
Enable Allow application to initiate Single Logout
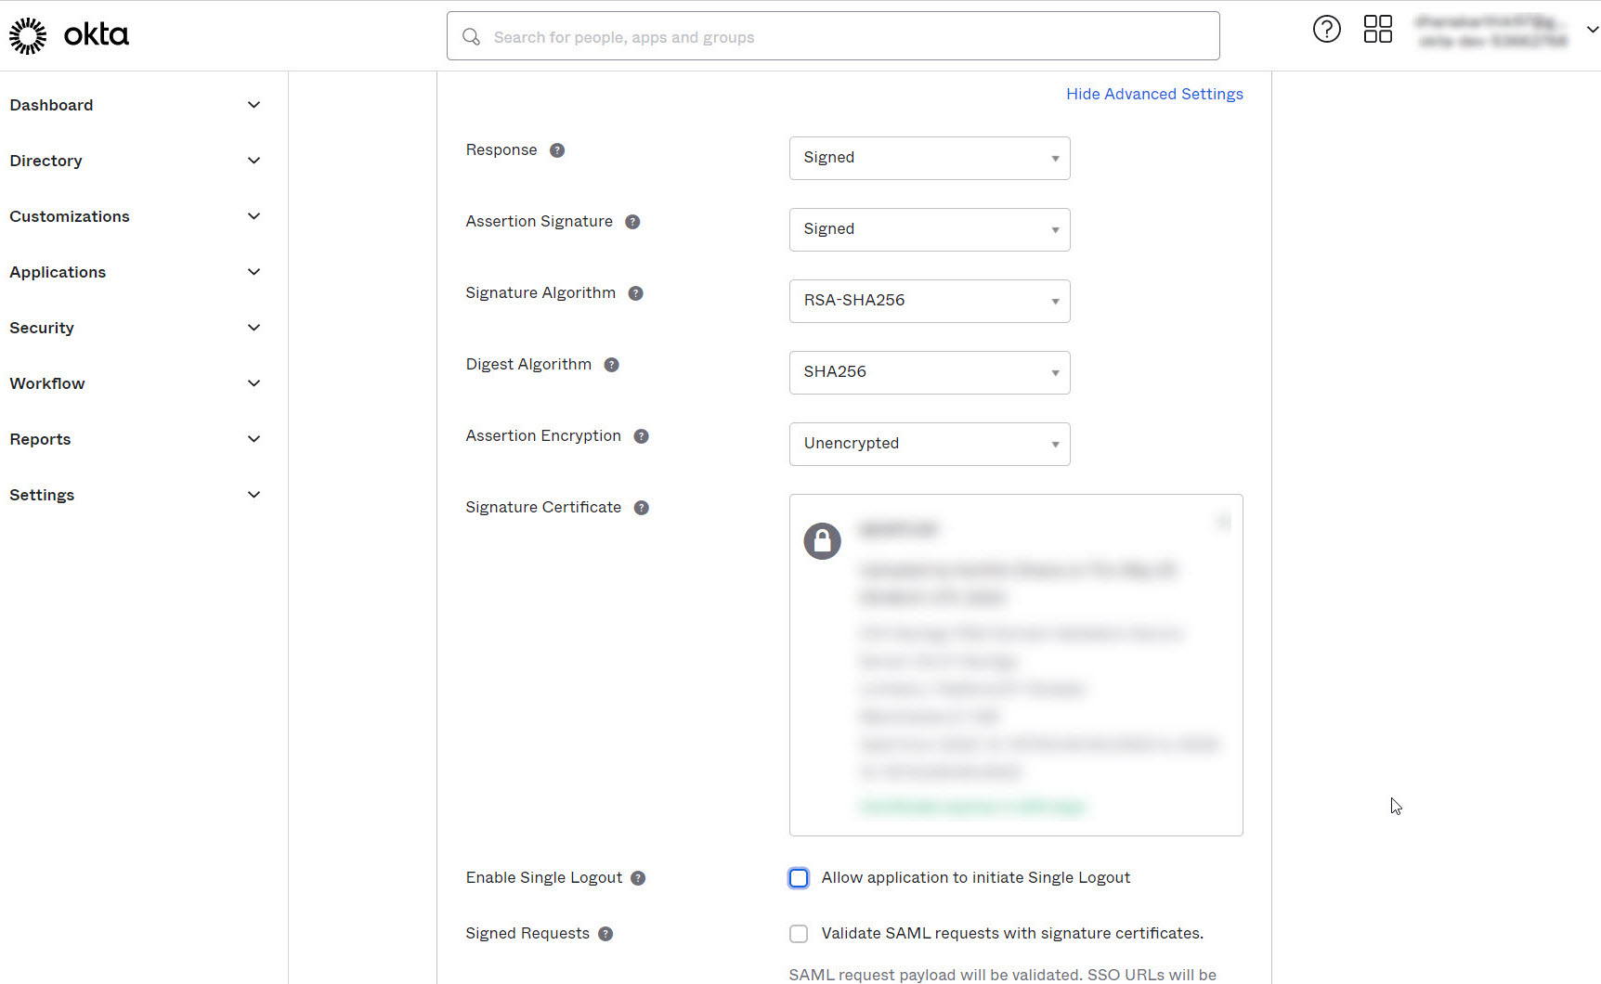click(x=799, y=877)
